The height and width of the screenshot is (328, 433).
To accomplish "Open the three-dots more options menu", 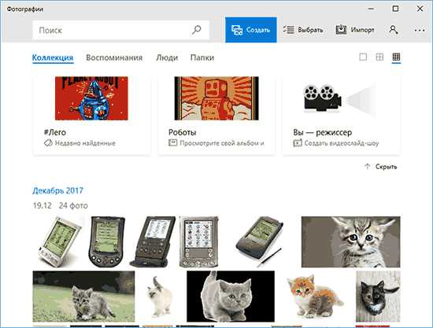I will tap(420, 30).
